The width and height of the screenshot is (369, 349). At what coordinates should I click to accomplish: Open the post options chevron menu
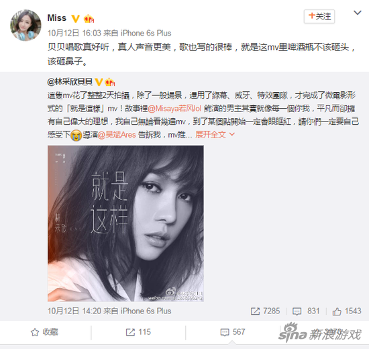[358, 13]
